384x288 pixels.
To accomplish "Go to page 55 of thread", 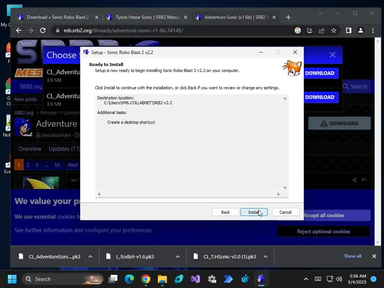I will (x=57, y=165).
